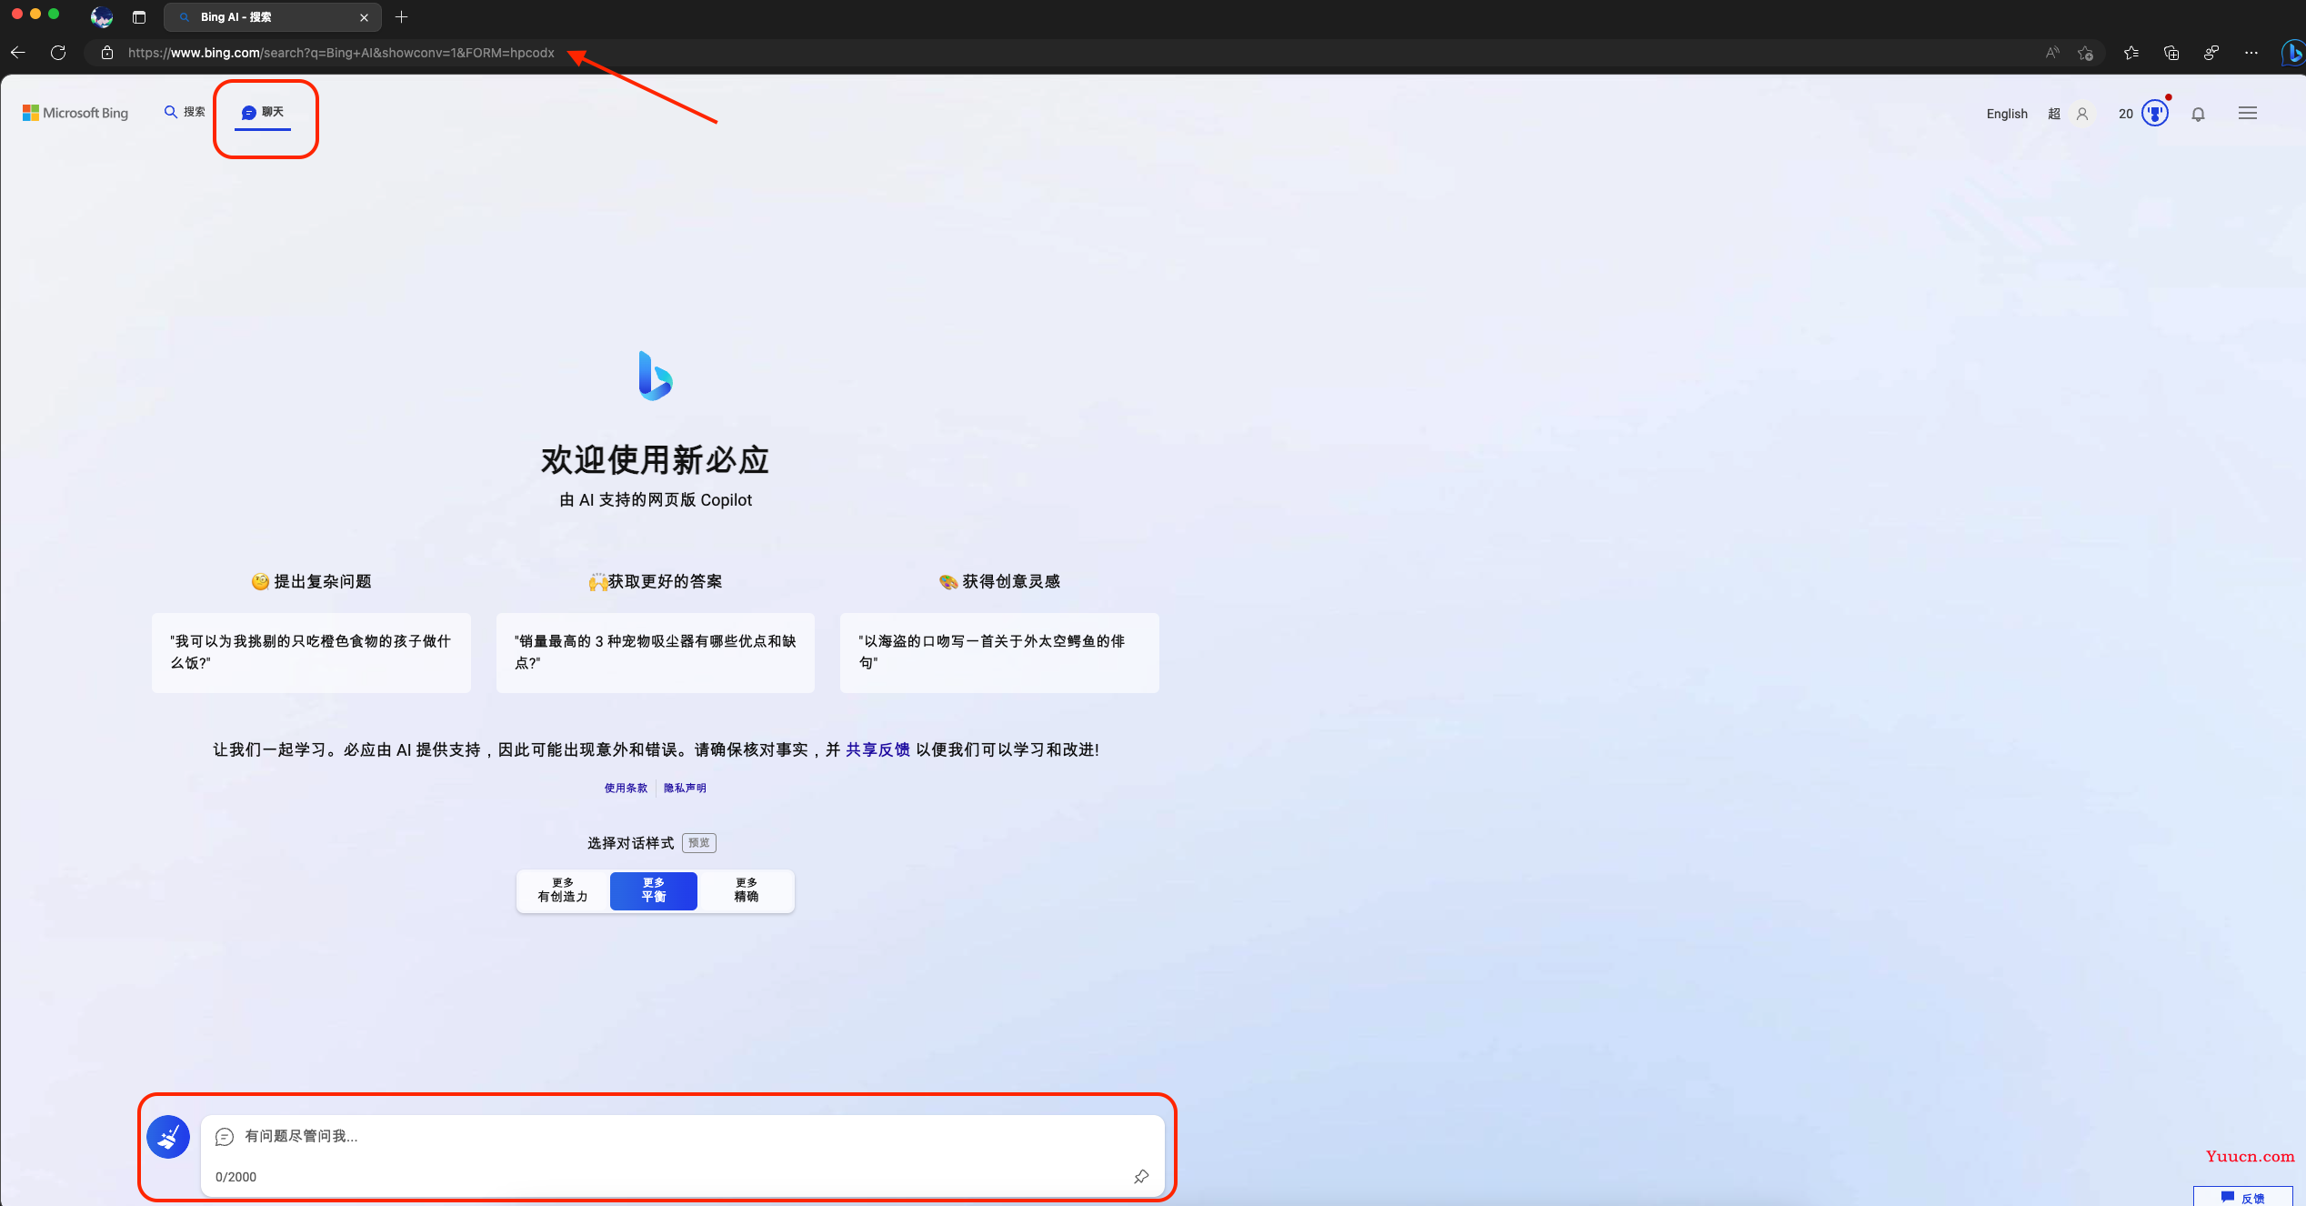The height and width of the screenshot is (1206, 2306).
Task: Open the Favorites list icon
Action: (2131, 53)
